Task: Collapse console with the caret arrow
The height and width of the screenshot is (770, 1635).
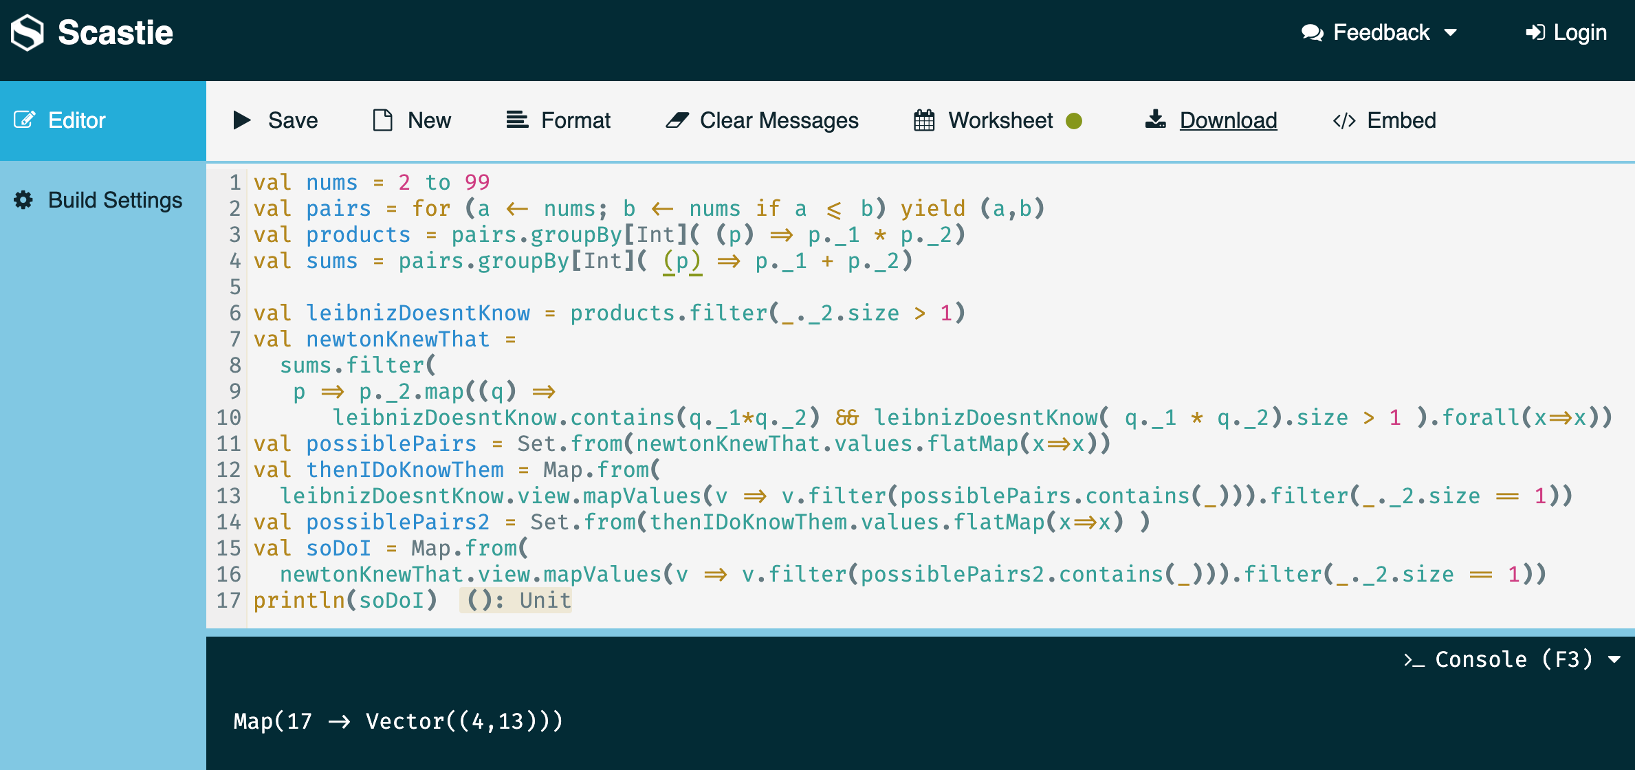Action: click(1614, 659)
